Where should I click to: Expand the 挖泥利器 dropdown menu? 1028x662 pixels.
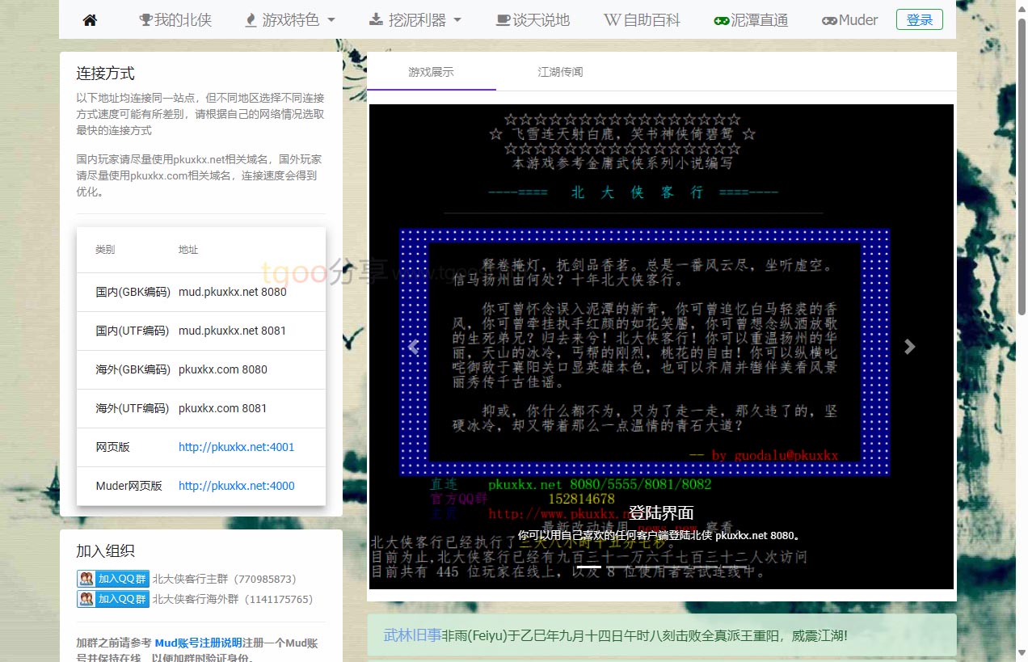(415, 20)
